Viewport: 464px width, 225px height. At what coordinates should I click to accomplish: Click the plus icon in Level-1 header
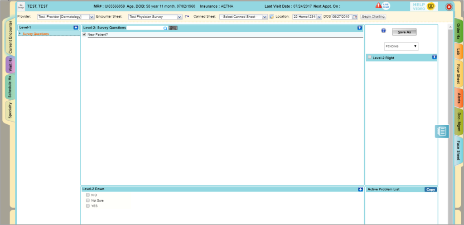pyautogui.click(x=76, y=27)
